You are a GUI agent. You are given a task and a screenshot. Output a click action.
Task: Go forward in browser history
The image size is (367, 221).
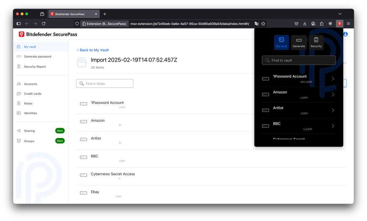point(35,24)
